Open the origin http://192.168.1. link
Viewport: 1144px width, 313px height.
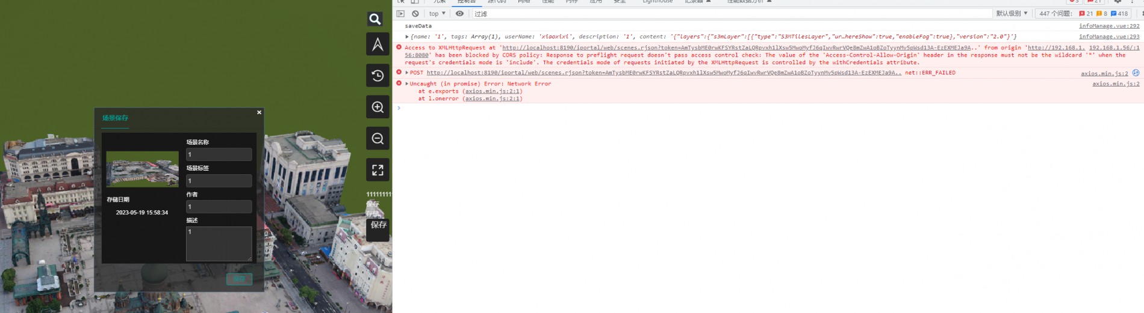(x=1055, y=47)
